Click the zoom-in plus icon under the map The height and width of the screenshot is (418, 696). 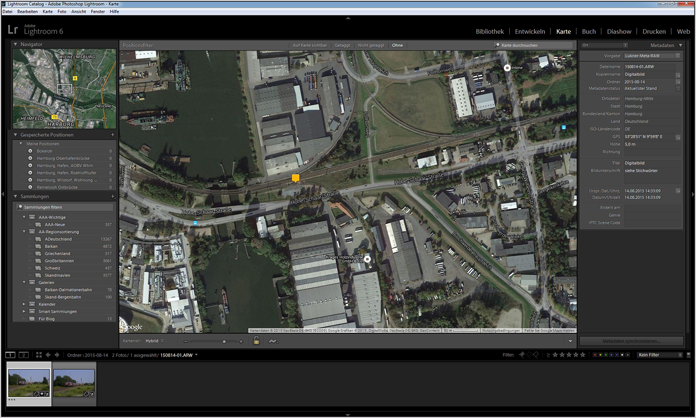pyautogui.click(x=241, y=341)
